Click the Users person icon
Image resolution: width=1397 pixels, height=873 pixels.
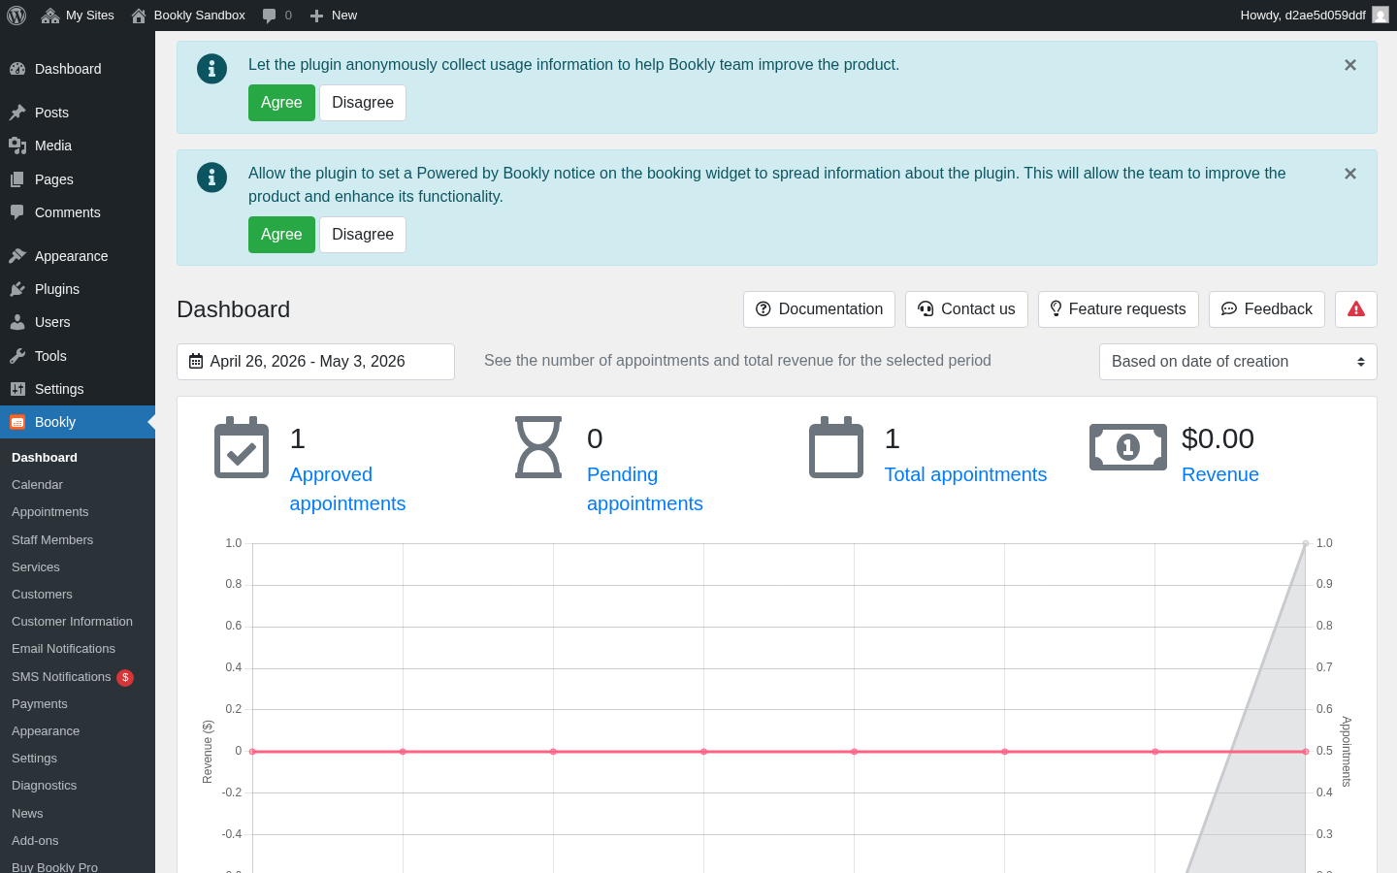17,322
